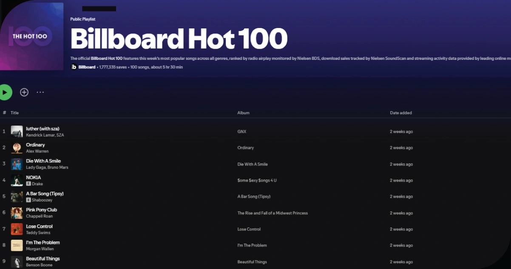Sort the playlist by Title column
This screenshot has height=269, width=511.
point(14,112)
